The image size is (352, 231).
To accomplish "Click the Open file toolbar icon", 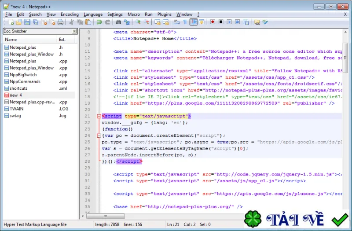I will [x=19, y=22].
